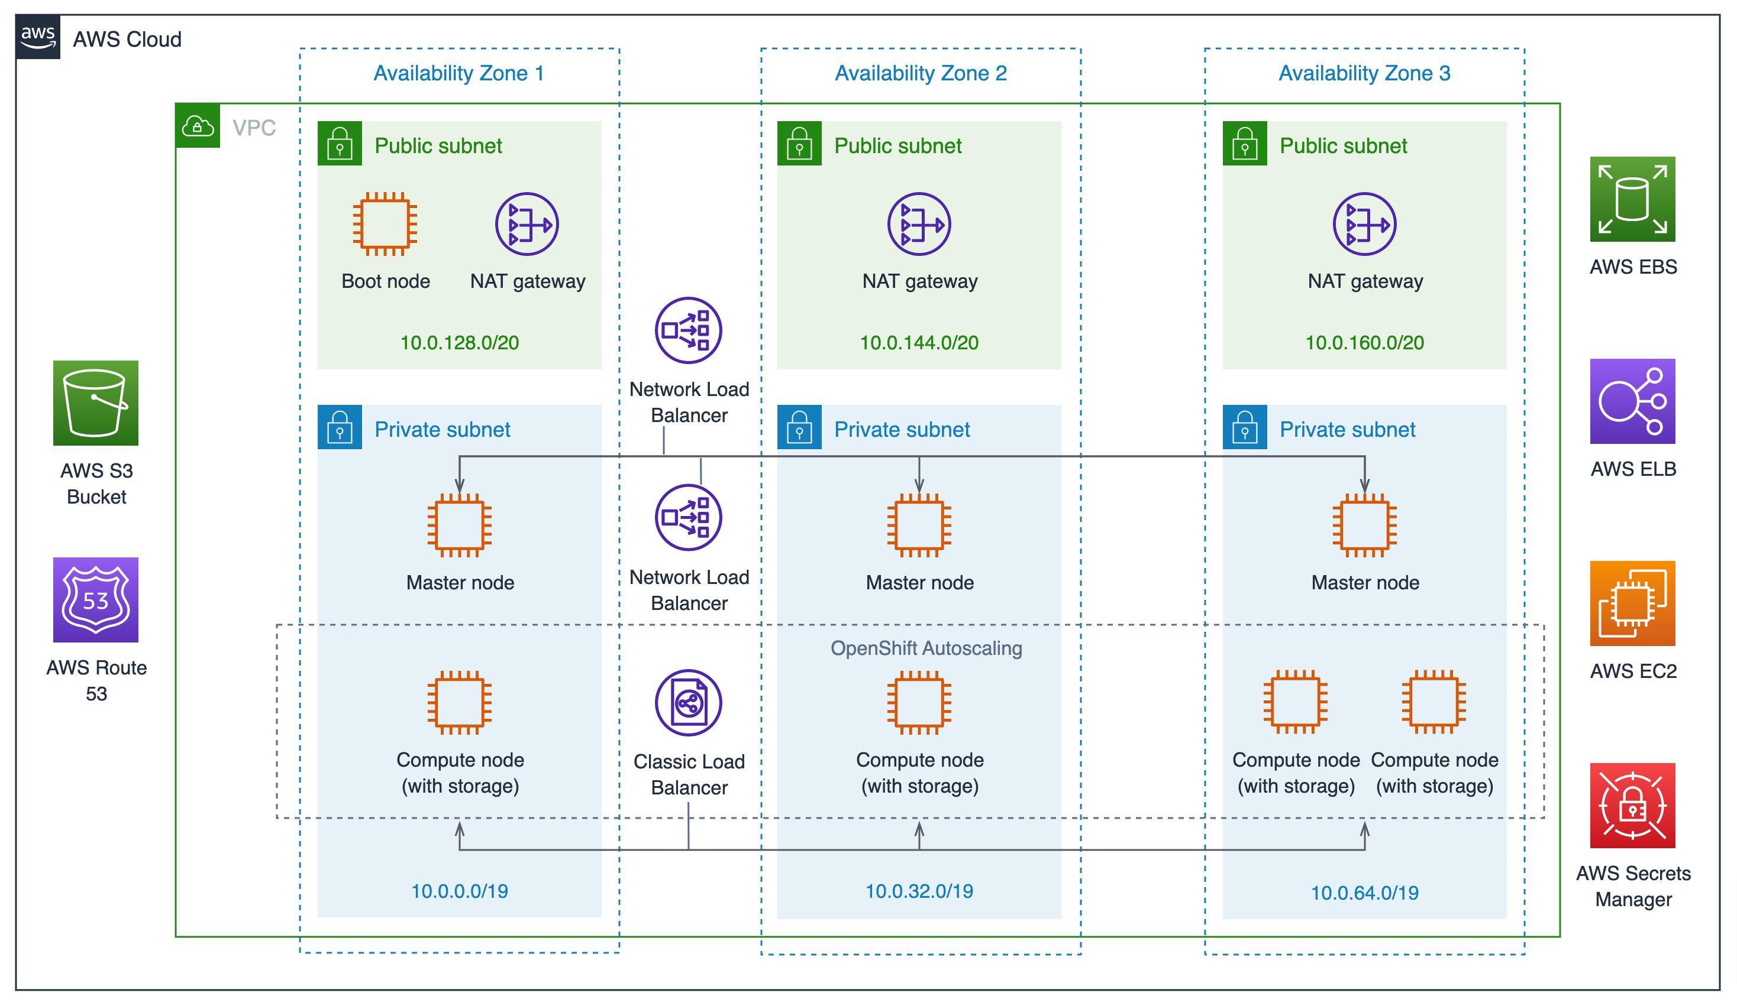Click the lower Network Load Balancer icon
Screen dimensions: 1737x1006
(x=689, y=518)
